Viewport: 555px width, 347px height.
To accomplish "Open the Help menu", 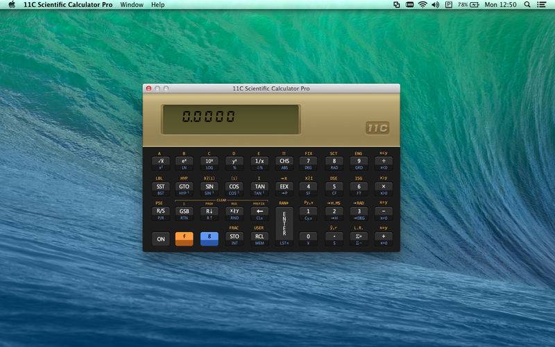I will click(x=158, y=5).
